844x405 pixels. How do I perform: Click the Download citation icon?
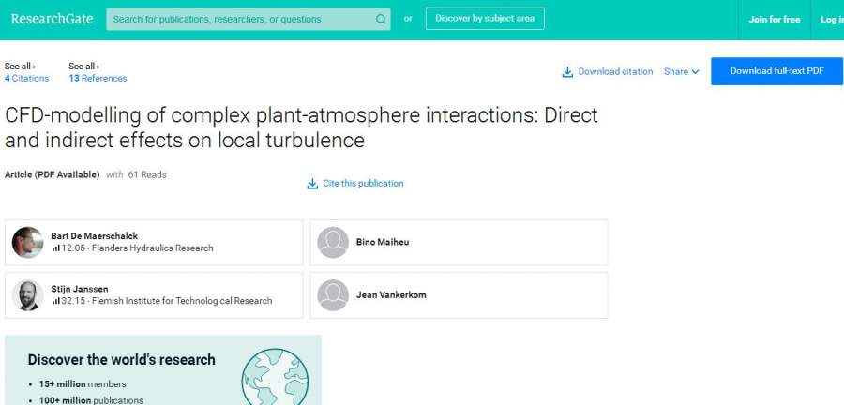567,72
